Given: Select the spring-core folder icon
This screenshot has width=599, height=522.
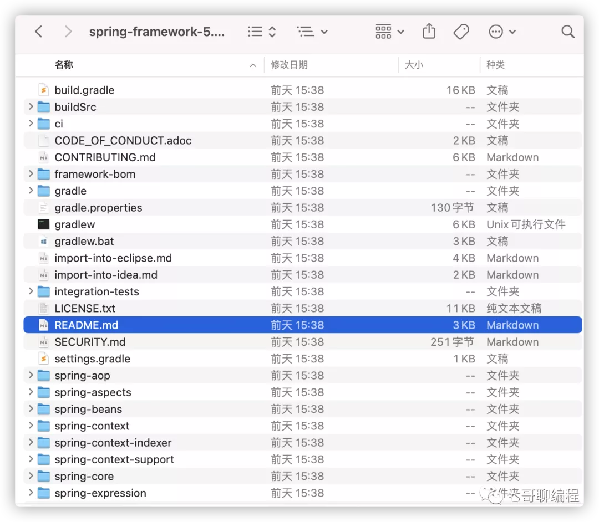Looking at the screenshot, I should tap(44, 476).
